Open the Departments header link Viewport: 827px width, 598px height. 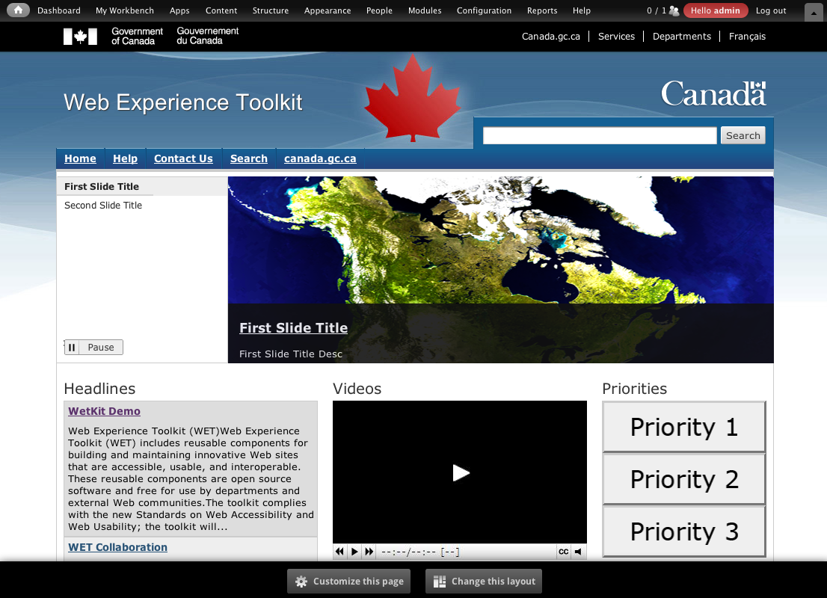point(681,37)
